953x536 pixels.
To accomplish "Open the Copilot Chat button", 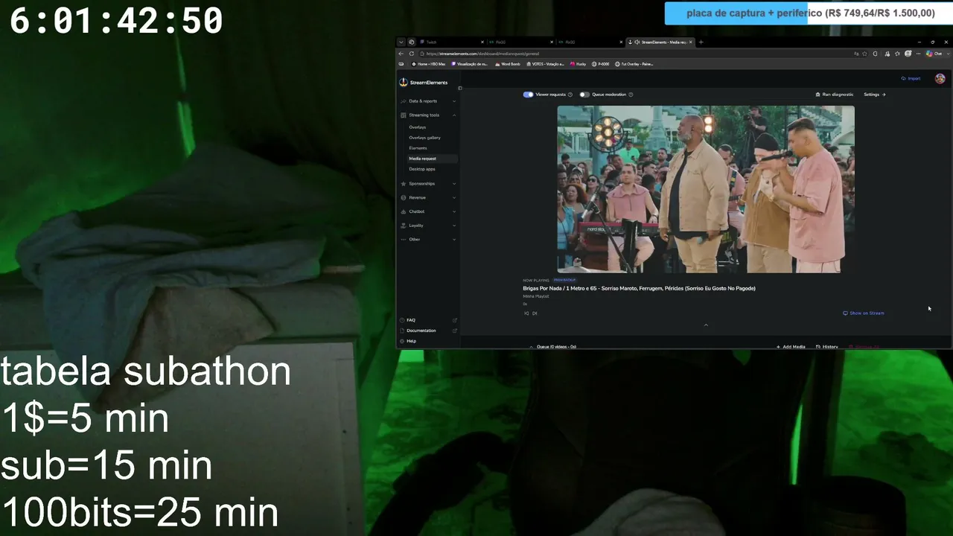I will [934, 54].
